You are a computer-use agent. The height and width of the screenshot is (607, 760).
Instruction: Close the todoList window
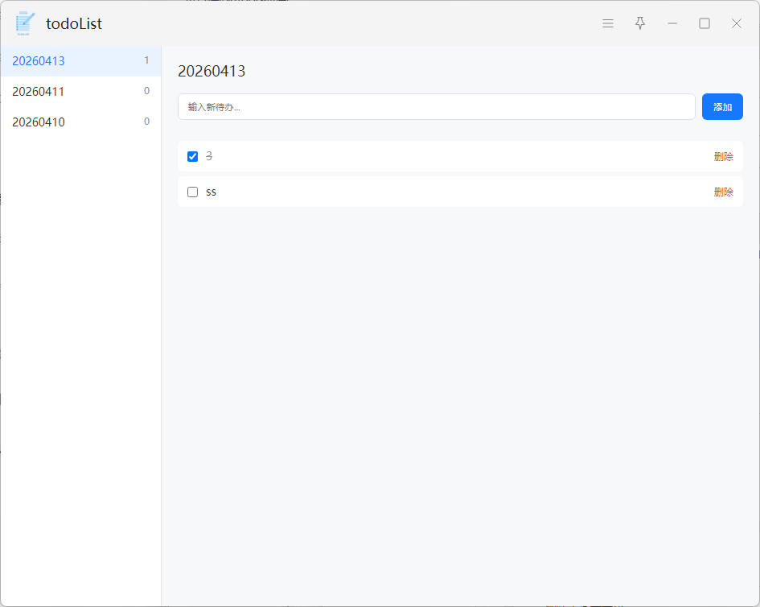(x=737, y=23)
